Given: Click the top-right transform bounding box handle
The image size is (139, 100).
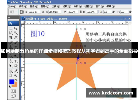Looking at the screenshot, I should (x=85, y=29).
